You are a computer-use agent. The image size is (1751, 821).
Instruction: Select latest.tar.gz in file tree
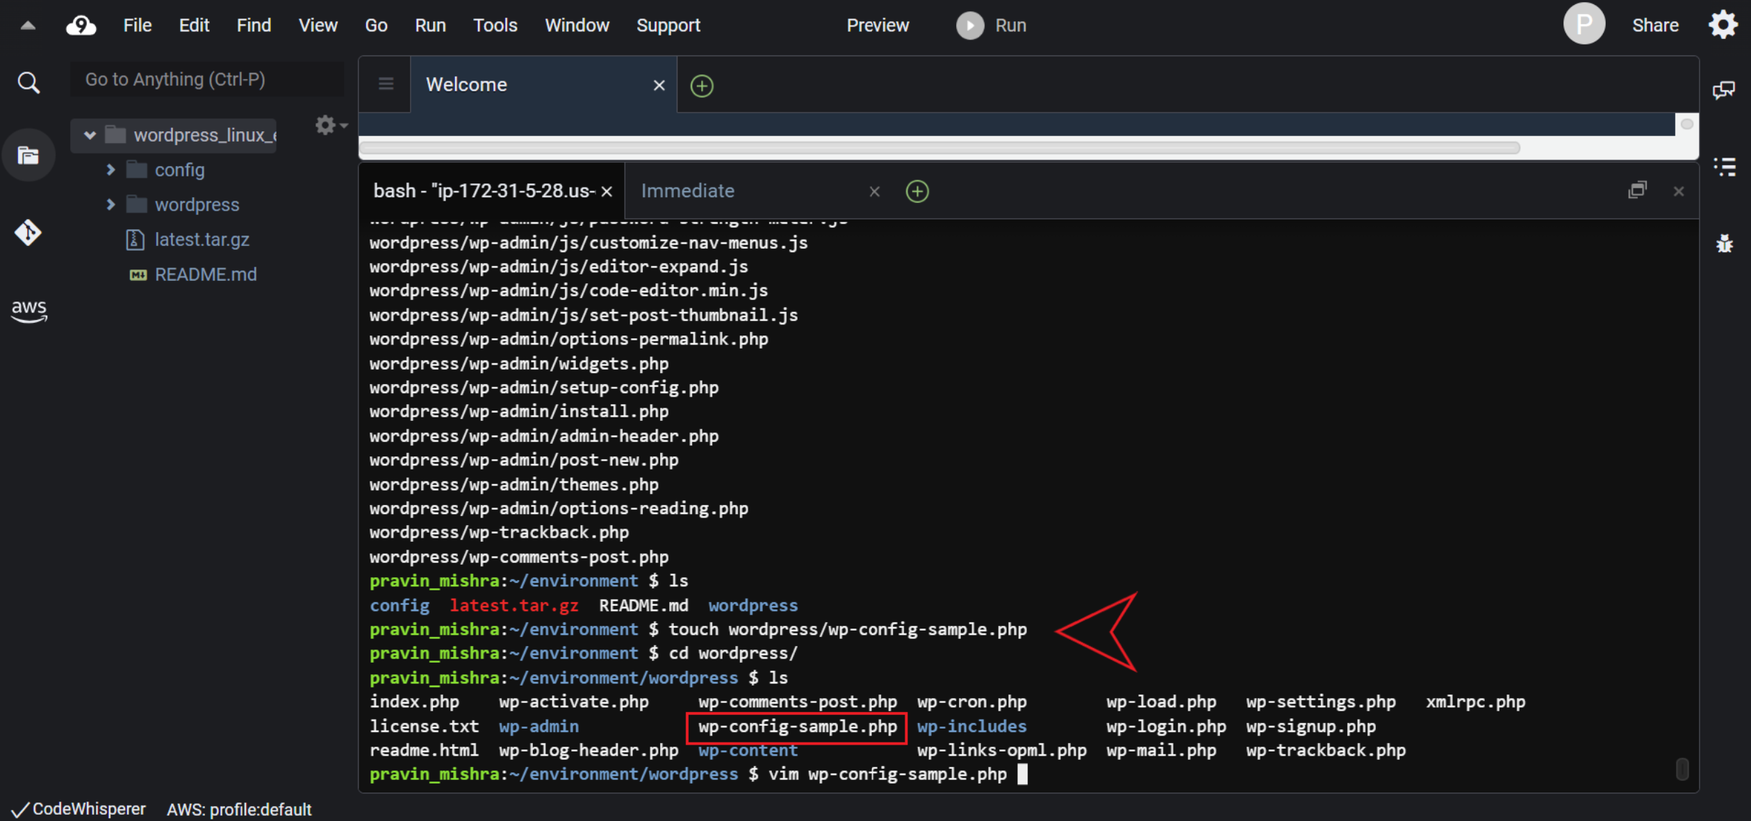[x=202, y=240]
